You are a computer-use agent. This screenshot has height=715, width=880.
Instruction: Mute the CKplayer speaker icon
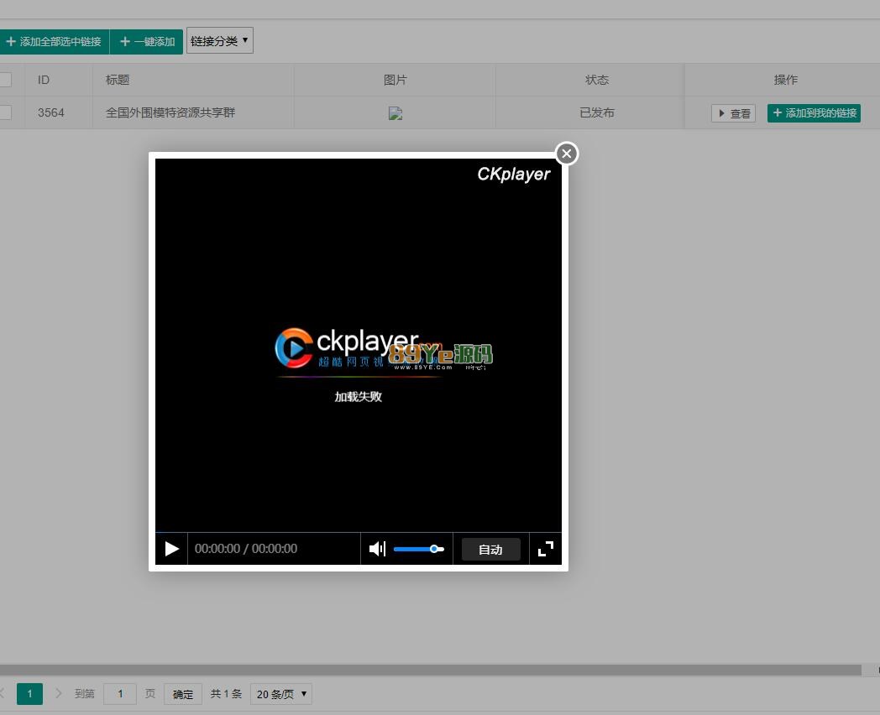[377, 549]
